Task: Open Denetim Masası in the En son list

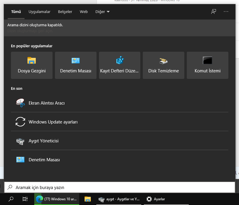Action: [120, 160]
